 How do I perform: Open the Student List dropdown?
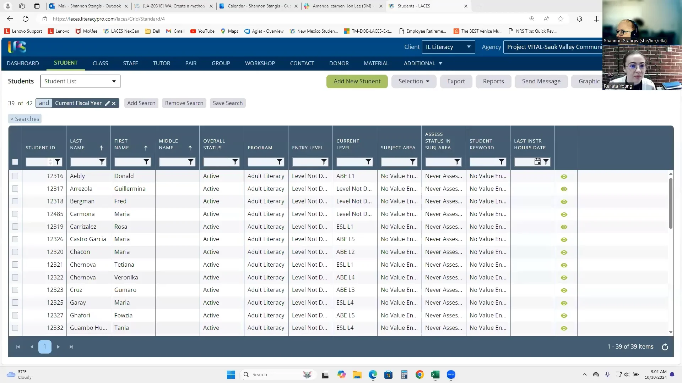point(80,81)
